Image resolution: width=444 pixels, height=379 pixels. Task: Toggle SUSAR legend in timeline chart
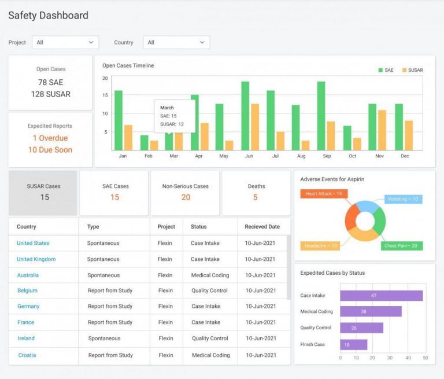tap(412, 70)
